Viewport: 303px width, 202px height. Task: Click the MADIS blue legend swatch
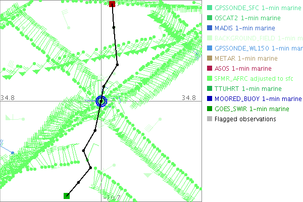pyautogui.click(x=210, y=28)
